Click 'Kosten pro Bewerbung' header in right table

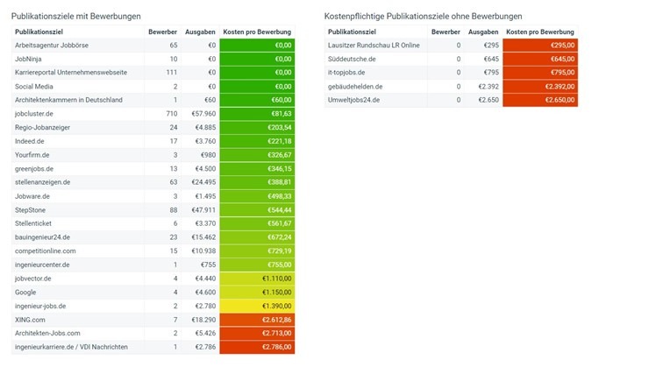pos(540,32)
